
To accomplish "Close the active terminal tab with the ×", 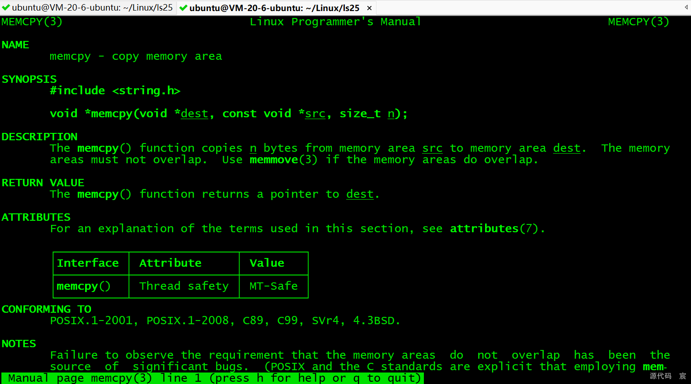I will click(369, 8).
